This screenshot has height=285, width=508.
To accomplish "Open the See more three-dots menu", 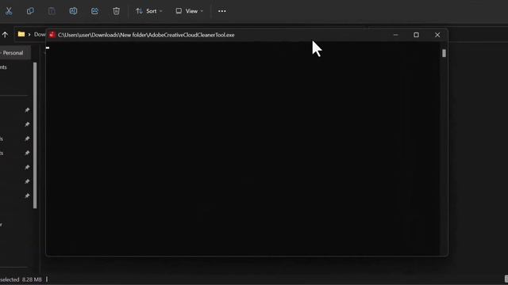I will coord(222,11).
